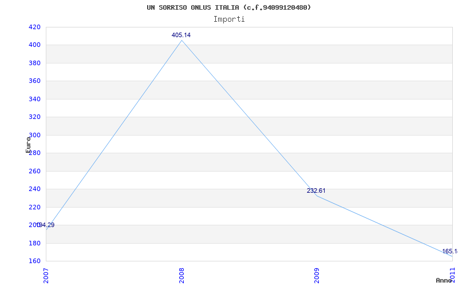Select the 232.61 data label
Image resolution: width=458 pixels, height=286 pixels.
pyautogui.click(x=316, y=190)
